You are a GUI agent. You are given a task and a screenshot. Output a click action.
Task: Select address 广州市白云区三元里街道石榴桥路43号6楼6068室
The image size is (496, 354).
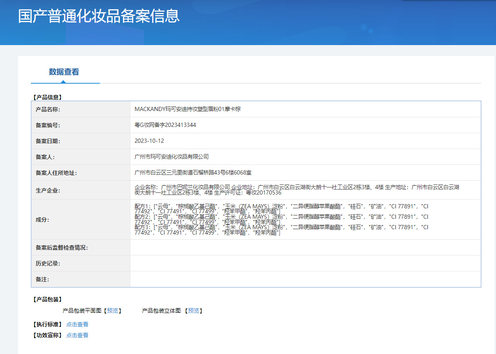193,172
